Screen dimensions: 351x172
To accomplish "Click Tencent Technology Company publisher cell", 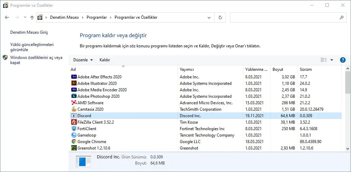I will click(207, 135).
